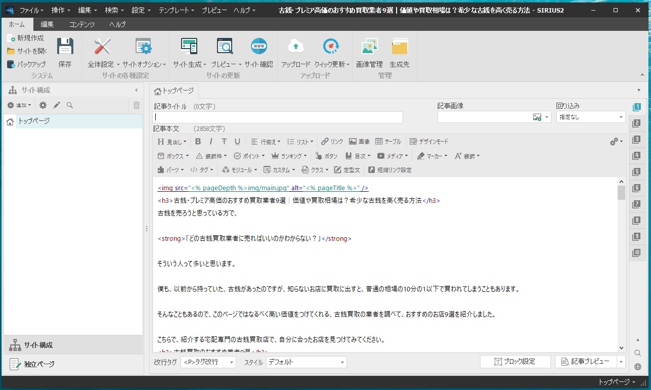Open 生成先 folder icon
Screen dimensions: 651x390
click(x=400, y=46)
